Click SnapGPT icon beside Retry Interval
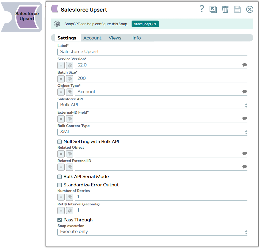Viewport: 259px width, 249px height. coord(70,210)
